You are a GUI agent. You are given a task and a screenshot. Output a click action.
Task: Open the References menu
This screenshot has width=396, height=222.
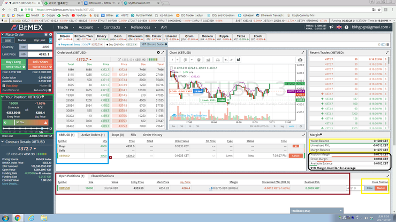(140, 27)
